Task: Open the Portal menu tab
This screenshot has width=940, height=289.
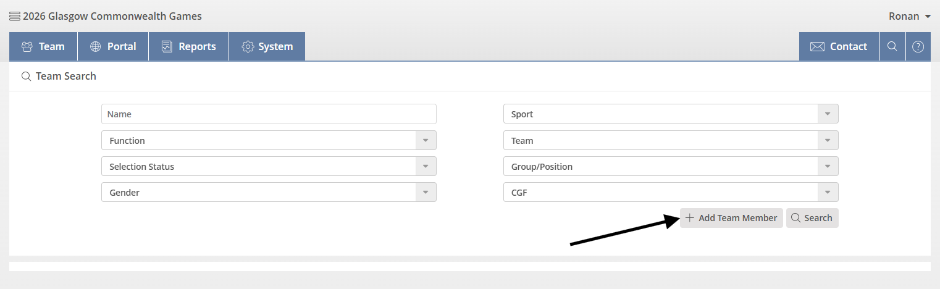Action: (x=113, y=46)
